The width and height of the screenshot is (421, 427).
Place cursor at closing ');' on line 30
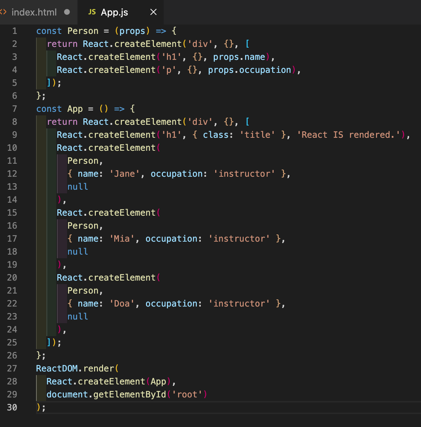(x=41, y=408)
